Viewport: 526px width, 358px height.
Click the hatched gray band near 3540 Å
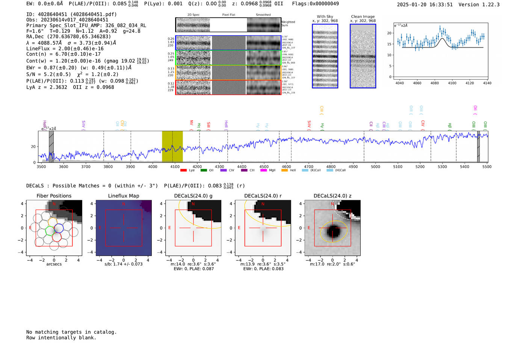[x=51, y=147]
